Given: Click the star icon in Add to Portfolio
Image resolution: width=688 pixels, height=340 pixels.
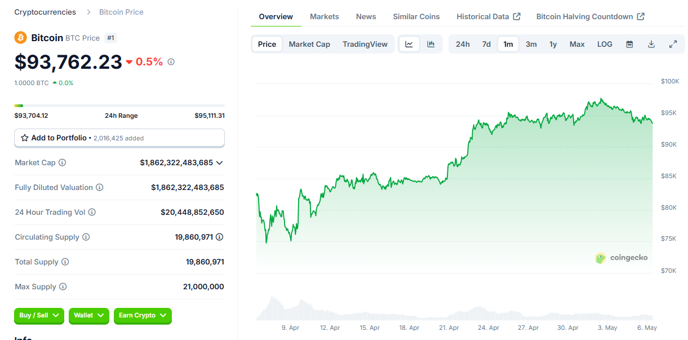Looking at the screenshot, I should (x=25, y=138).
